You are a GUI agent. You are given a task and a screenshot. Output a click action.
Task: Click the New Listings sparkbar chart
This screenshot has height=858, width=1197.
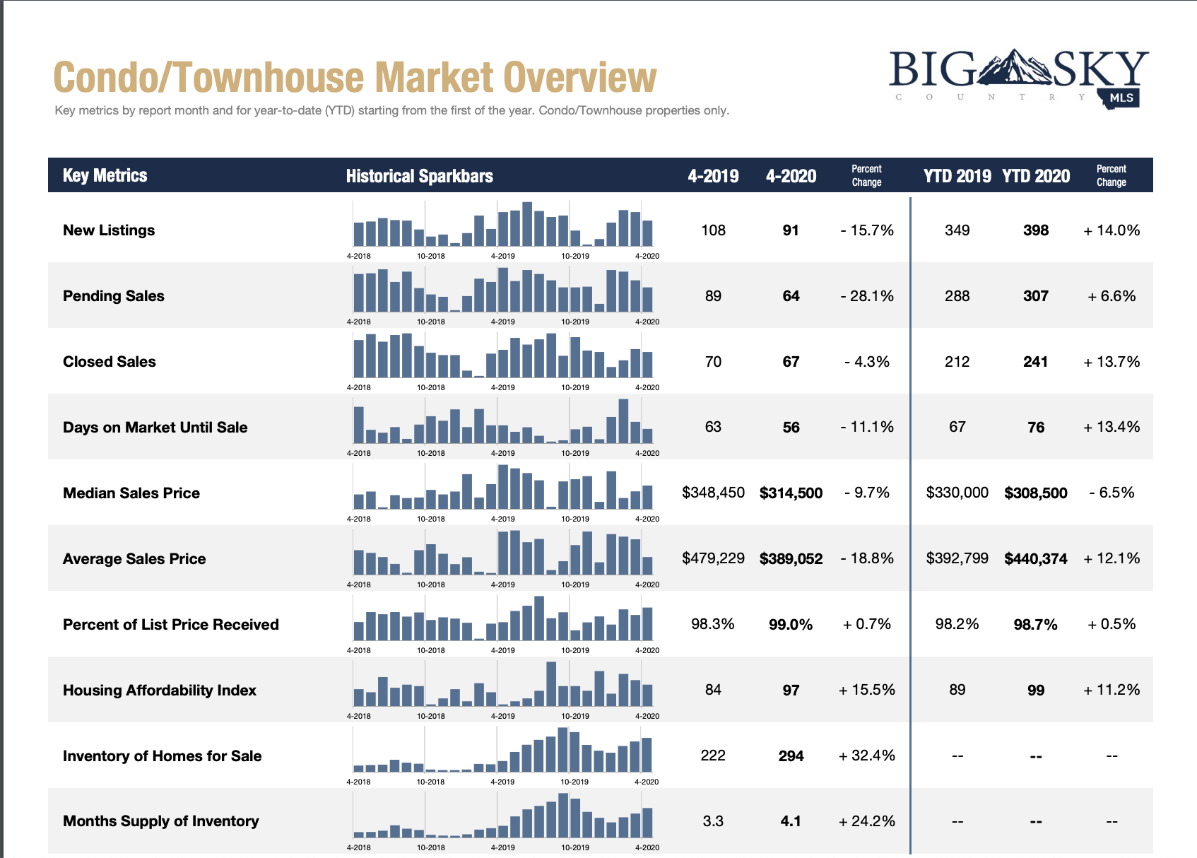coord(503,225)
